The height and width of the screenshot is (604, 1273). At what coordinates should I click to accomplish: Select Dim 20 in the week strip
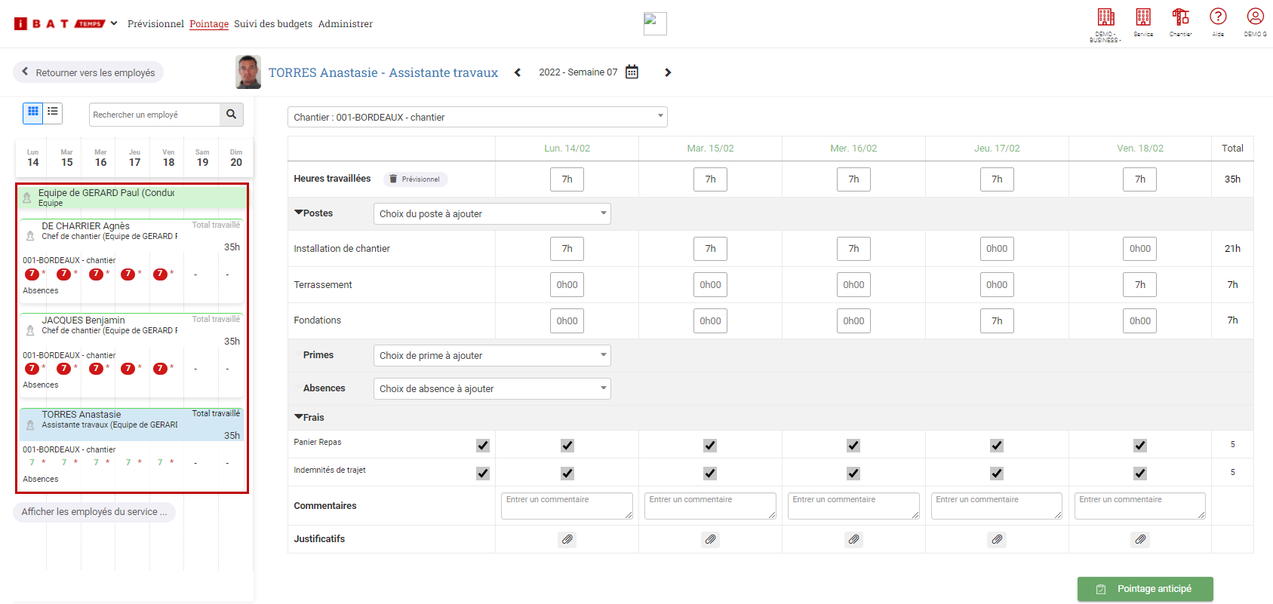pos(236,158)
